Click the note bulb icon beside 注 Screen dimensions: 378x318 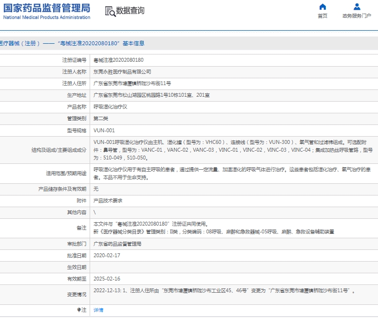pyautogui.click(x=79, y=310)
